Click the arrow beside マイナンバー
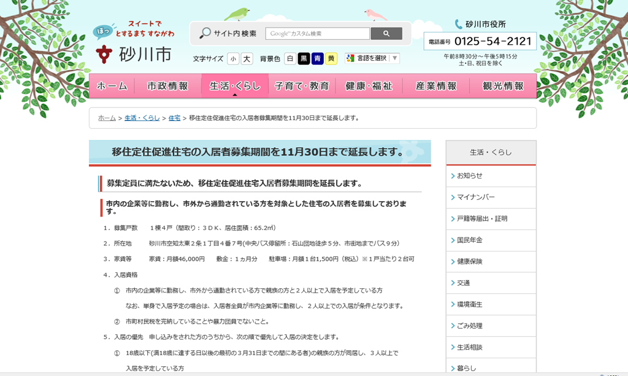Image resolution: width=628 pixels, height=376 pixels. click(x=453, y=198)
